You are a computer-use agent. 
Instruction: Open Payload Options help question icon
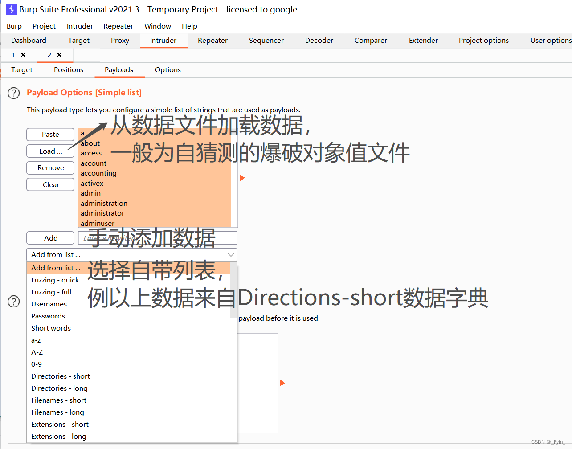pyautogui.click(x=14, y=93)
